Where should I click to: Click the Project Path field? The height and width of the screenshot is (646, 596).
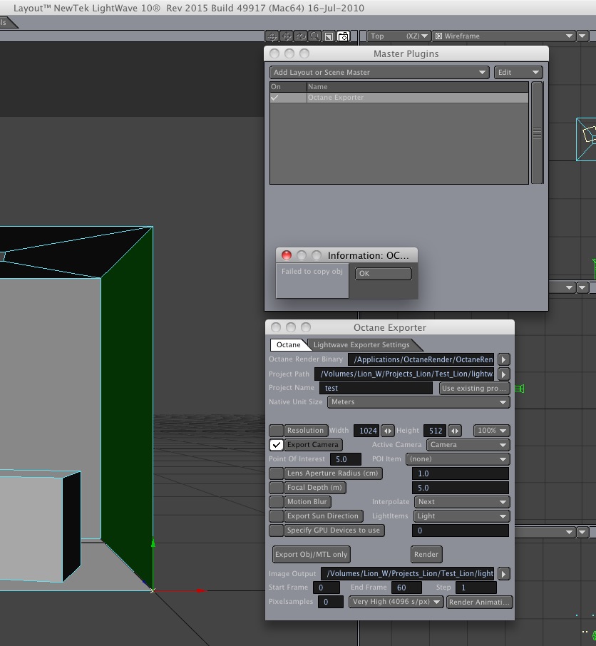click(x=404, y=374)
